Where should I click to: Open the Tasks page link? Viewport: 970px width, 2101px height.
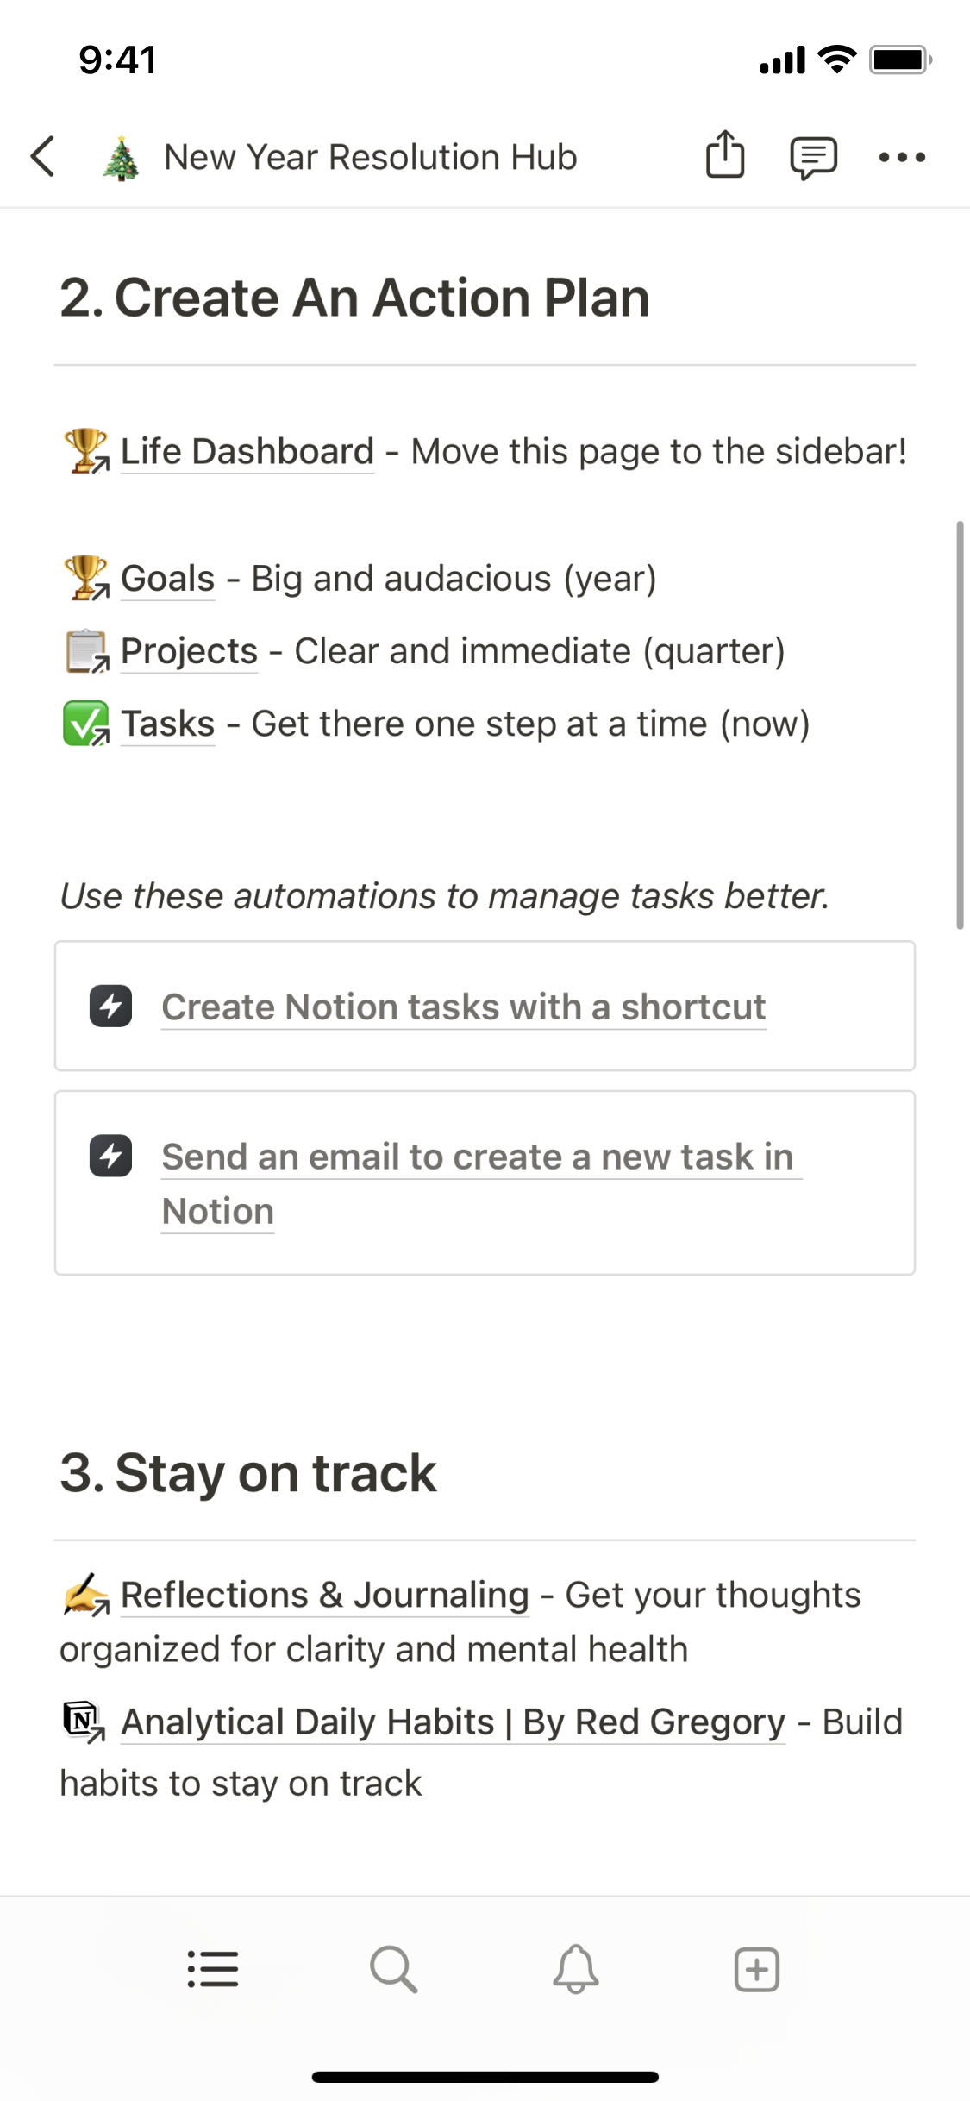167,723
